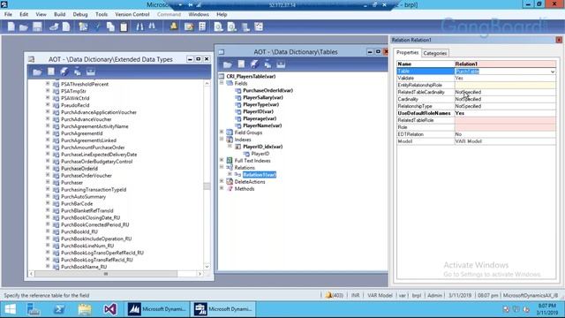Screen dimensions: 565x318
Task: Select the PurchaseOrderId(var) field
Action: [267, 90]
